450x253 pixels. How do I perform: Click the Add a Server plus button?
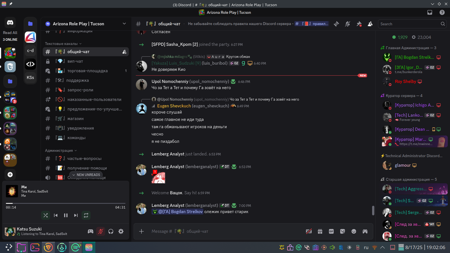pyautogui.click(x=10, y=175)
